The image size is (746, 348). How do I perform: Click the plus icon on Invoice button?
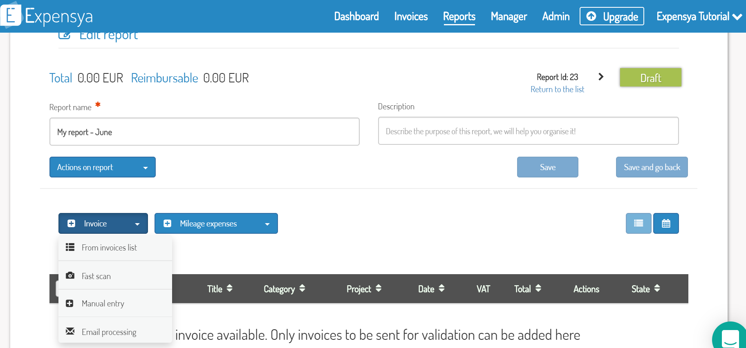point(71,223)
